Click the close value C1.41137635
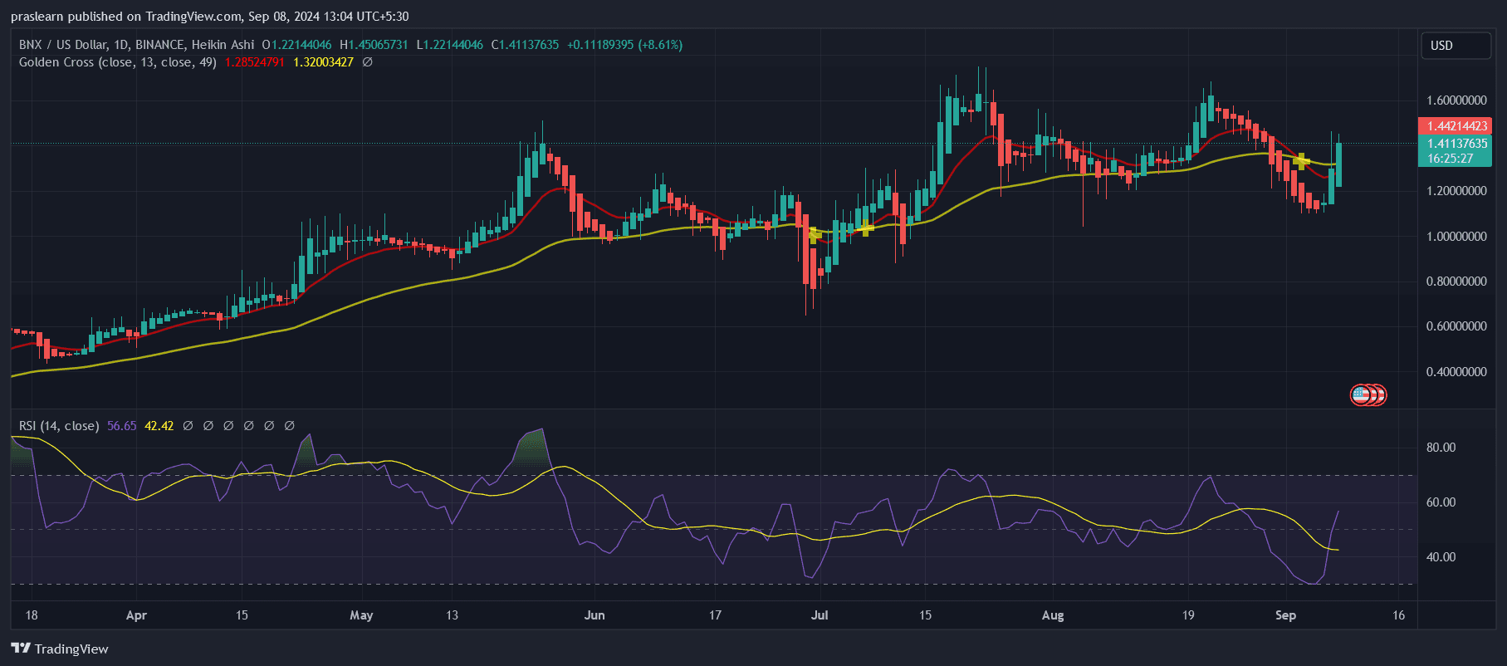Viewport: 1507px width, 666px height. click(x=525, y=45)
